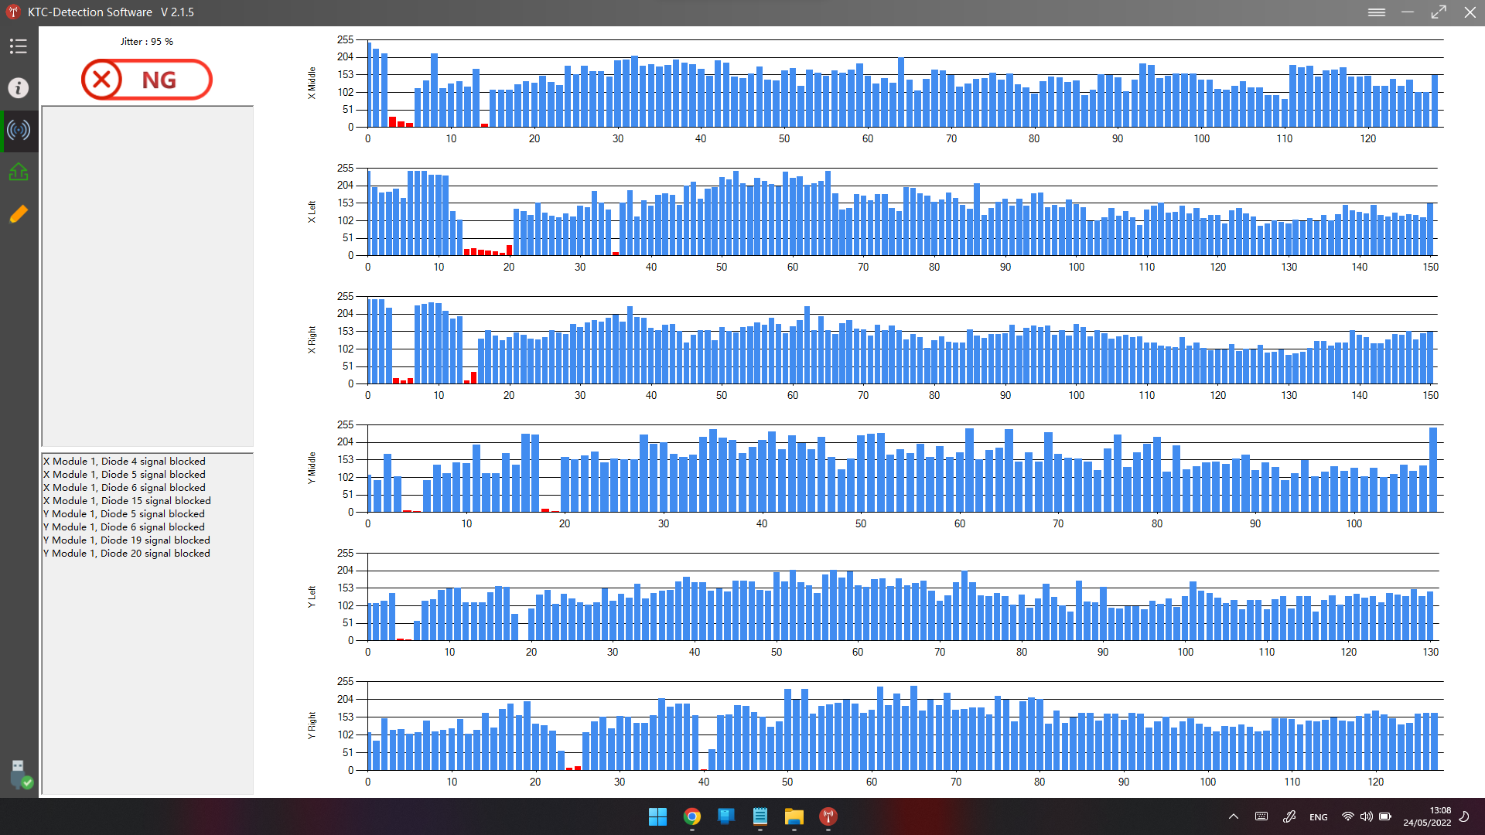Click the USB connection status icon
1485x835 pixels.
point(20,774)
